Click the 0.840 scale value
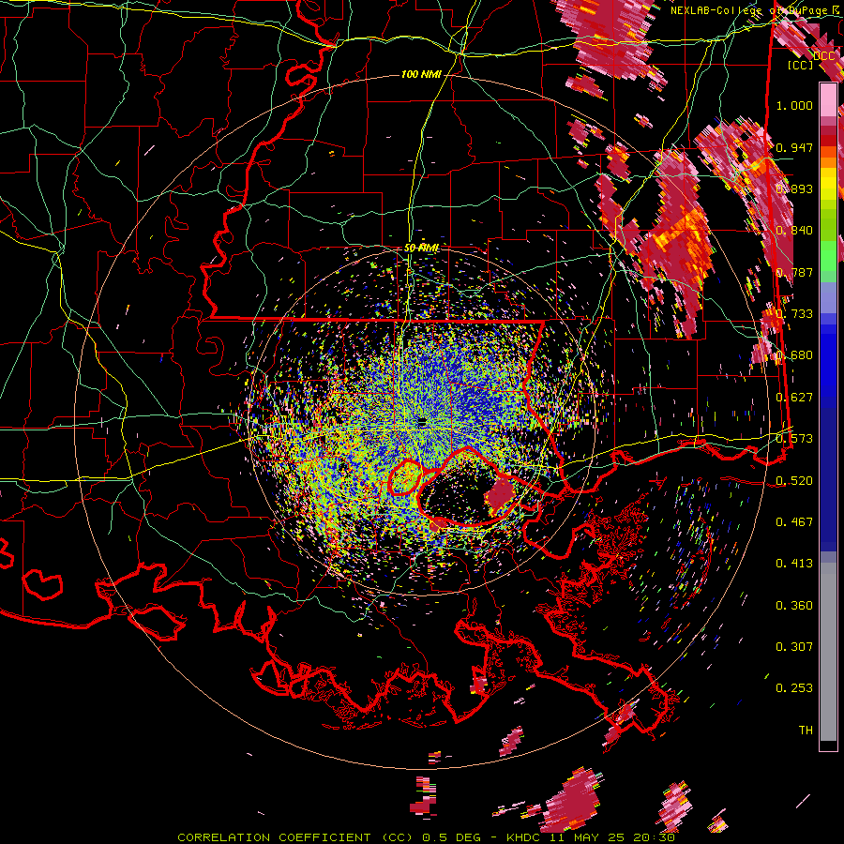The width and height of the screenshot is (844, 844). (794, 231)
